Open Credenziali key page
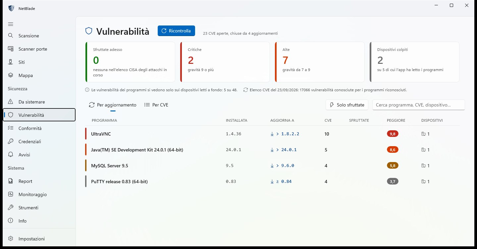The image size is (477, 249). 39,142
